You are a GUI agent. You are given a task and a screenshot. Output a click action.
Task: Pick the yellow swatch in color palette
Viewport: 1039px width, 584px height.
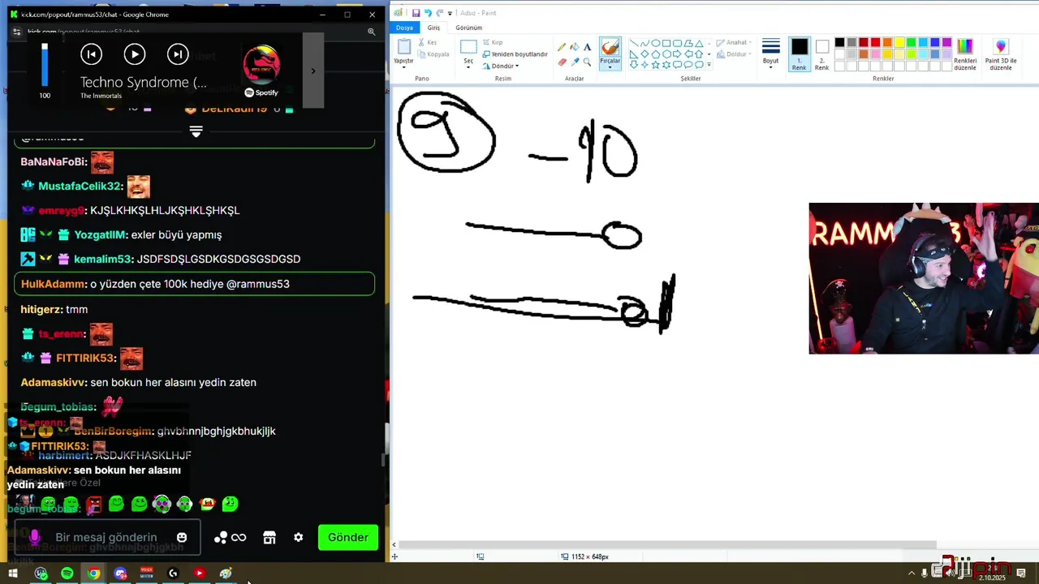(x=899, y=42)
